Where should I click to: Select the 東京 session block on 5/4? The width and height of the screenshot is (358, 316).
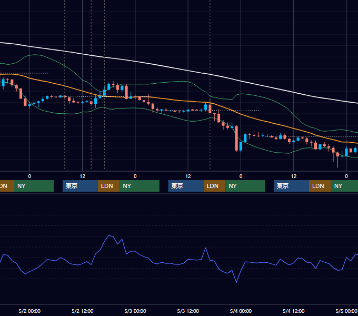click(291, 186)
